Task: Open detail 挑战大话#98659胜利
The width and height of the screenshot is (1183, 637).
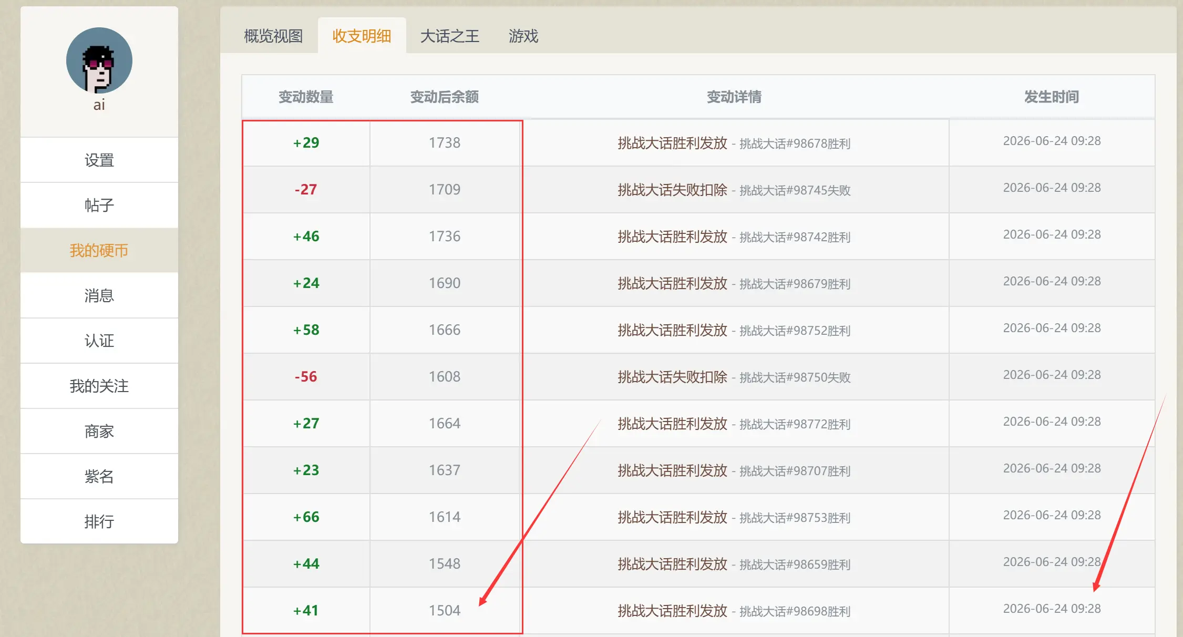Action: click(x=795, y=564)
